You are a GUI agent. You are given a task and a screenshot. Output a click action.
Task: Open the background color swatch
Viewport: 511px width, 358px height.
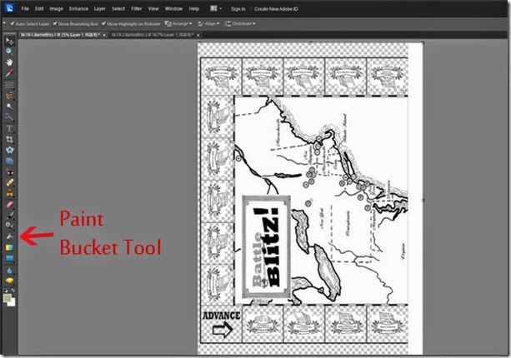(x=13, y=303)
